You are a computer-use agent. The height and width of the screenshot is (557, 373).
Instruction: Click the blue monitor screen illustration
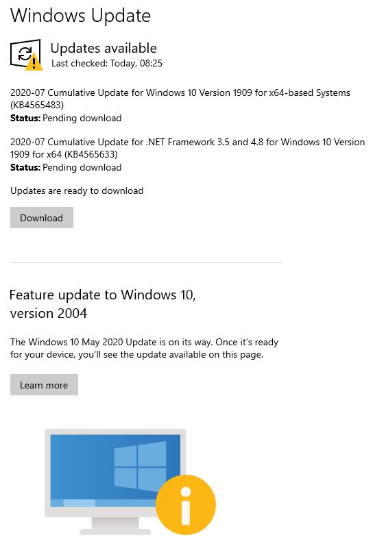point(115,471)
